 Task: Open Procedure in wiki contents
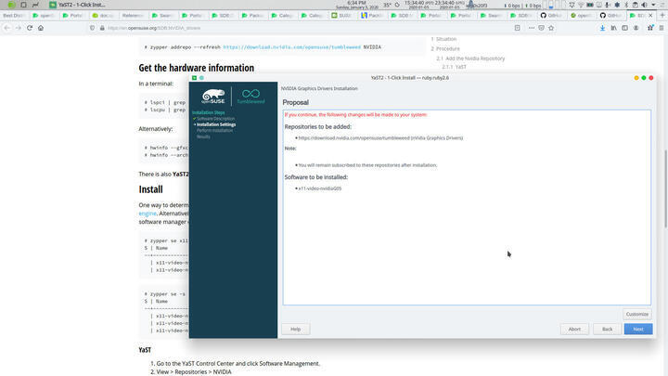[x=448, y=48]
